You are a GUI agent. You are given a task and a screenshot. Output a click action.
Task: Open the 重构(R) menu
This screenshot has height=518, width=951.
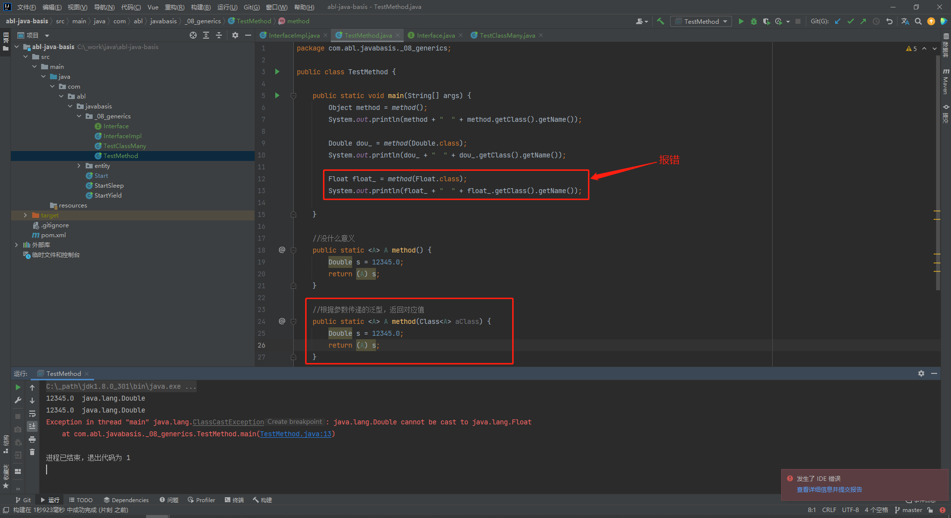174,7
